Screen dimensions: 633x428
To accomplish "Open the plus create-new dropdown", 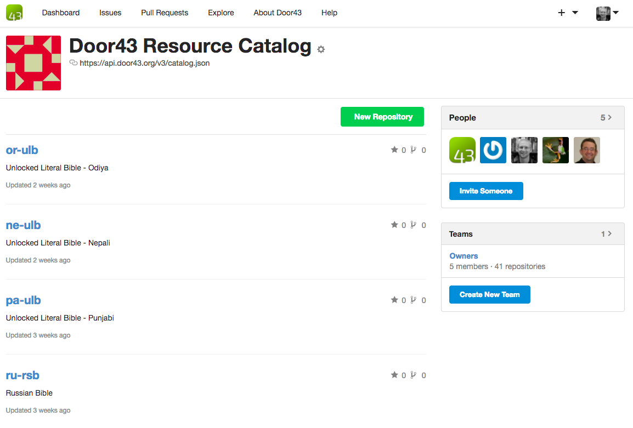I will tap(568, 13).
